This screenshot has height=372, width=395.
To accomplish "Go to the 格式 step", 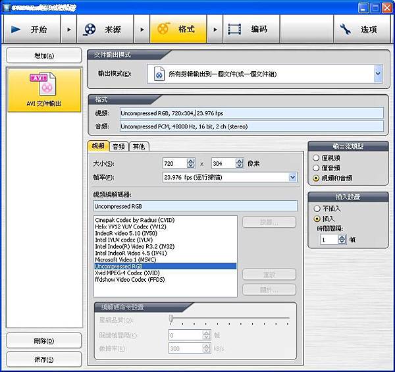I will pos(178,29).
